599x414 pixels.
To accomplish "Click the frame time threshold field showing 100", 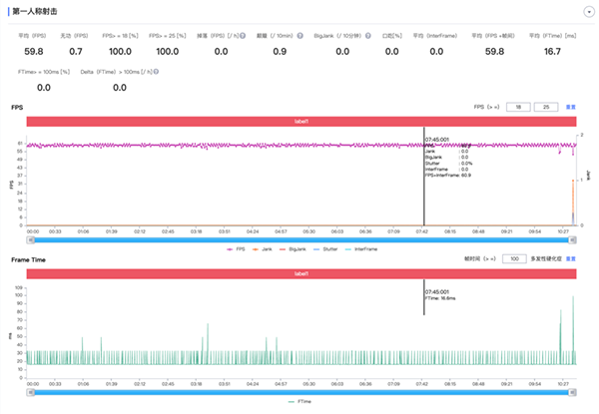I will tap(513, 258).
